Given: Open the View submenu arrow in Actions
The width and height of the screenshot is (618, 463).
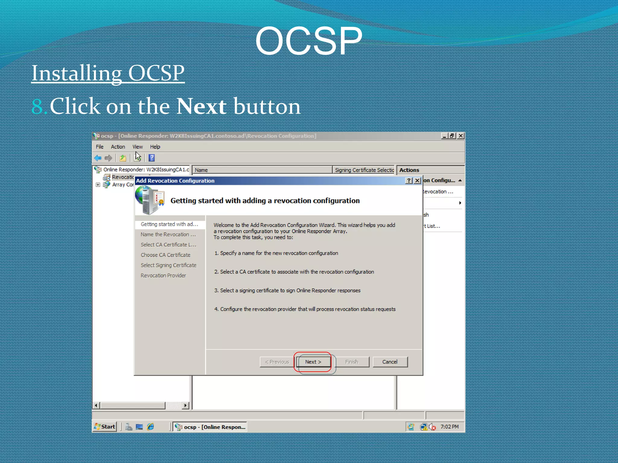Looking at the screenshot, I should pyautogui.click(x=460, y=203).
